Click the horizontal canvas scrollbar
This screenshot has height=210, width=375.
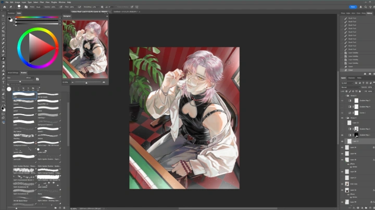[x=228, y=208]
